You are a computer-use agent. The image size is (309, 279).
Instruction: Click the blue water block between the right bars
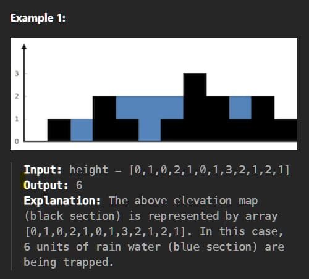240,107
